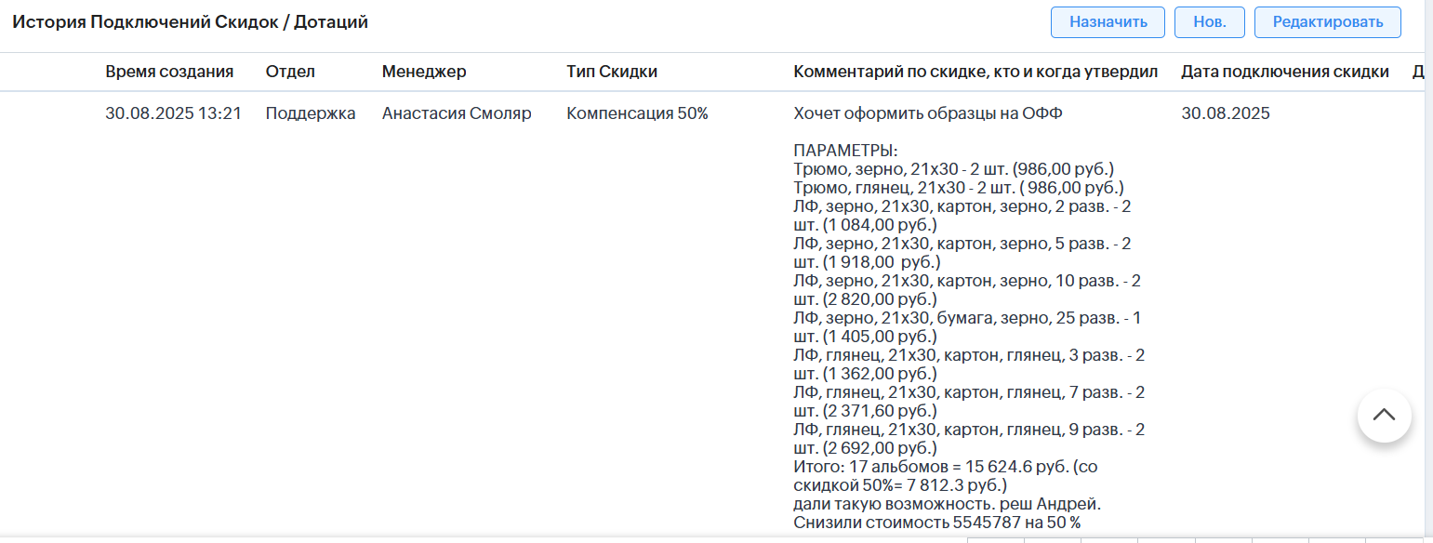The width and height of the screenshot is (1433, 543).
Task: Click the scroll-to-top arrow icon
Action: coord(1384,415)
